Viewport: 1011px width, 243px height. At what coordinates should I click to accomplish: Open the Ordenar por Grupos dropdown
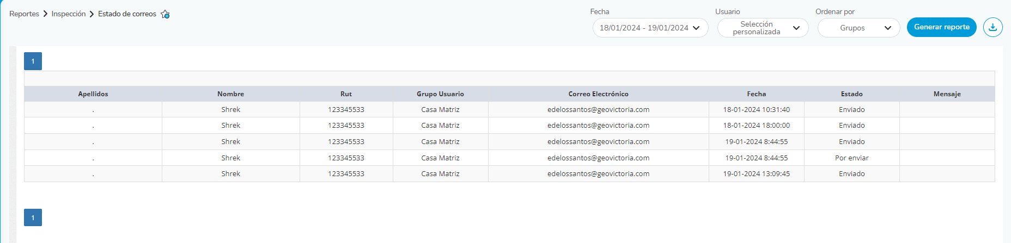pyautogui.click(x=858, y=28)
